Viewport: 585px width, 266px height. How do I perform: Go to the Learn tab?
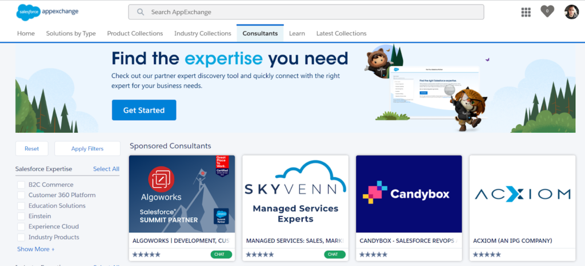(x=296, y=34)
